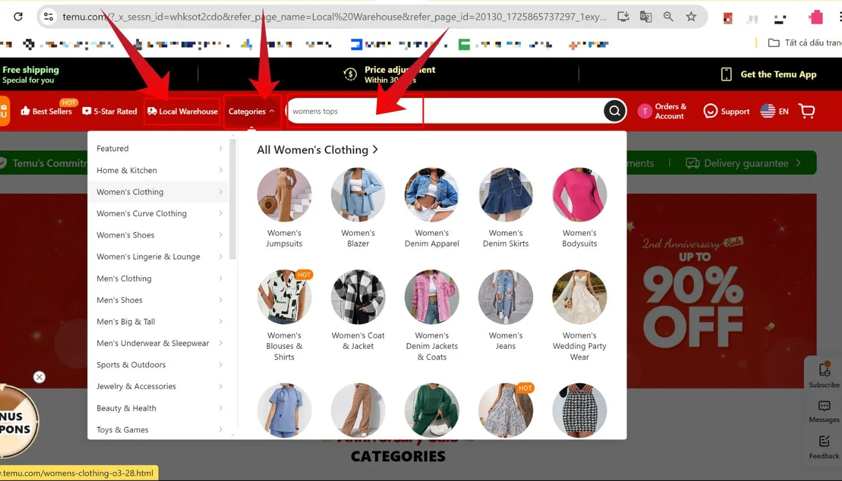Expand Jewelry & Accessories chevron
Image resolution: width=842 pixels, height=481 pixels.
(221, 387)
